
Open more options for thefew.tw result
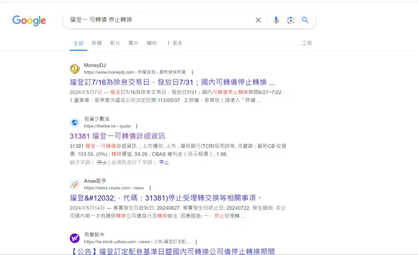click(137, 126)
